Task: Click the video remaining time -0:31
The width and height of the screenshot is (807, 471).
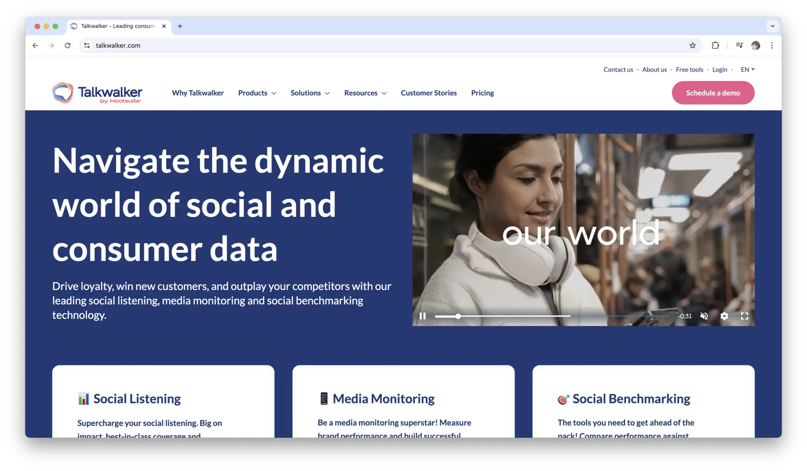Action: tap(685, 316)
